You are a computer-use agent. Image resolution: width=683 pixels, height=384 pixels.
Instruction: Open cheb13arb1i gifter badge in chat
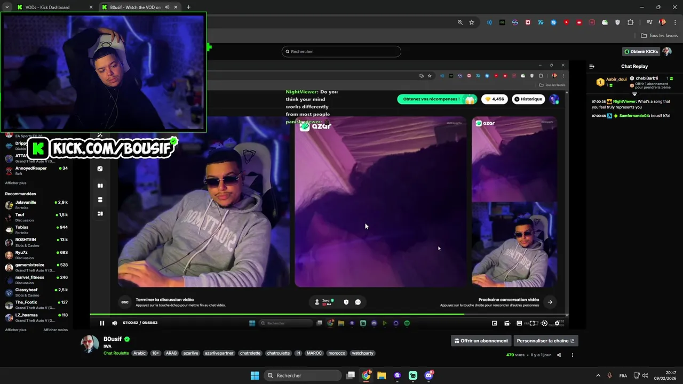(x=632, y=78)
